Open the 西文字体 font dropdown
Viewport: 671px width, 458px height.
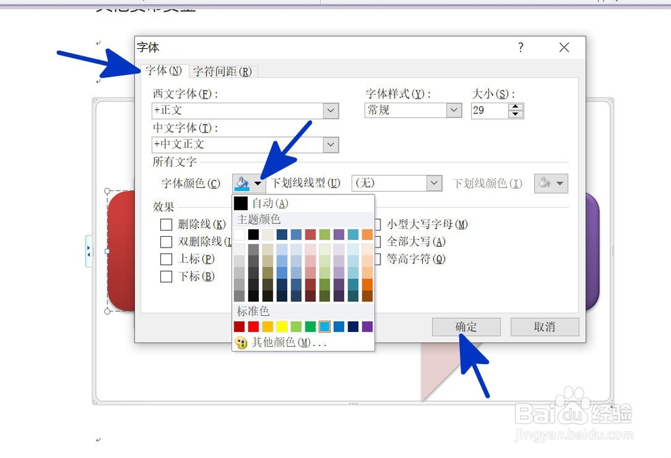[329, 110]
